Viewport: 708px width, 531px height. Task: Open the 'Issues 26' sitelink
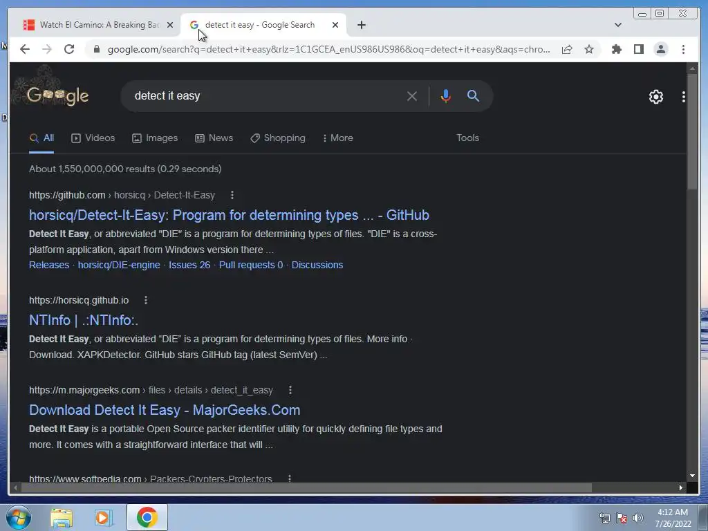tap(189, 265)
